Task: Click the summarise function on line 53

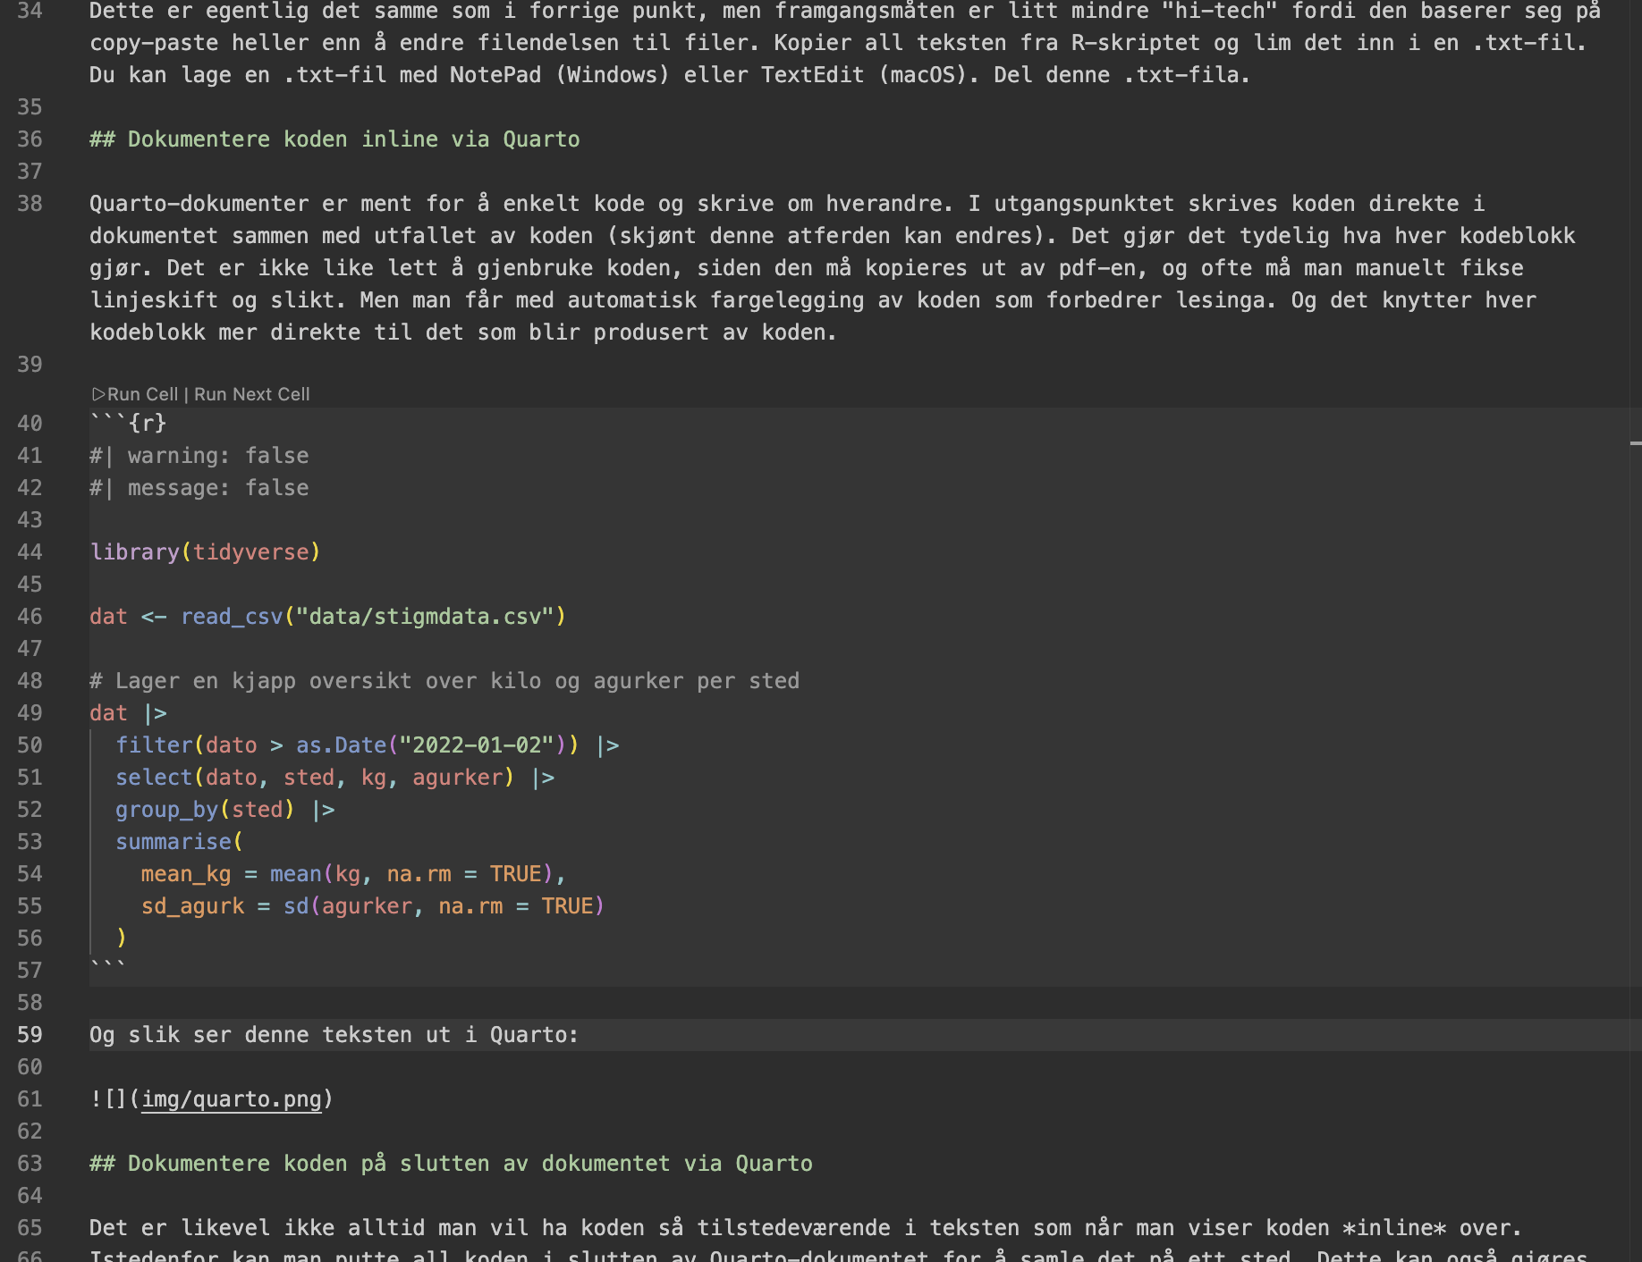Action: pyautogui.click(x=173, y=842)
